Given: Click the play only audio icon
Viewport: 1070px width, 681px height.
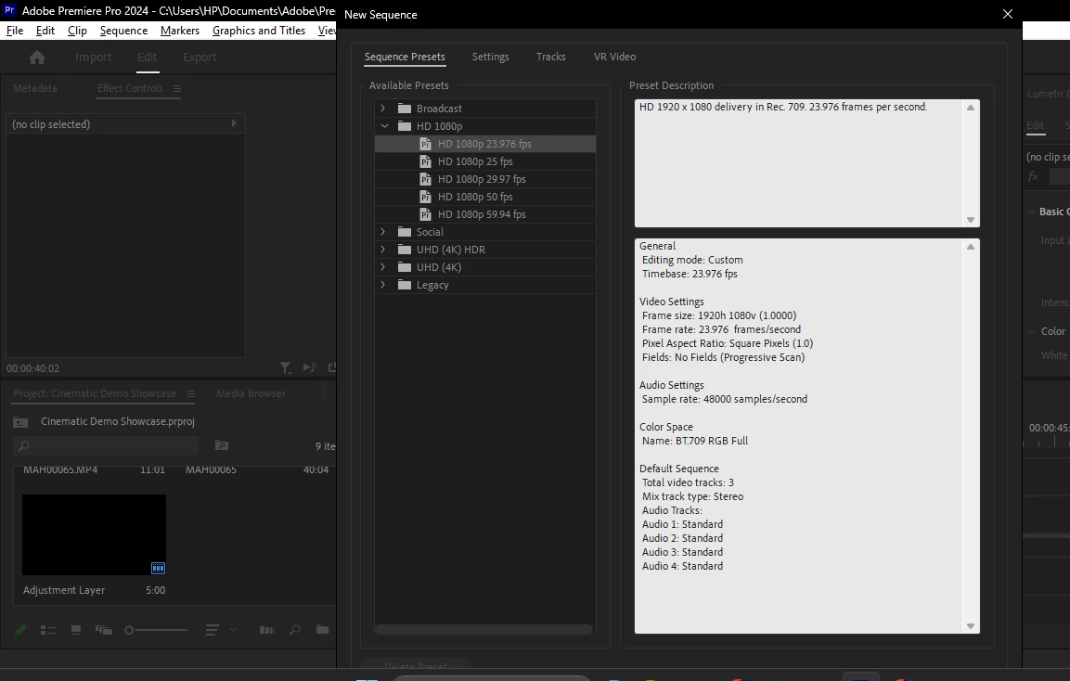Looking at the screenshot, I should 309,367.
